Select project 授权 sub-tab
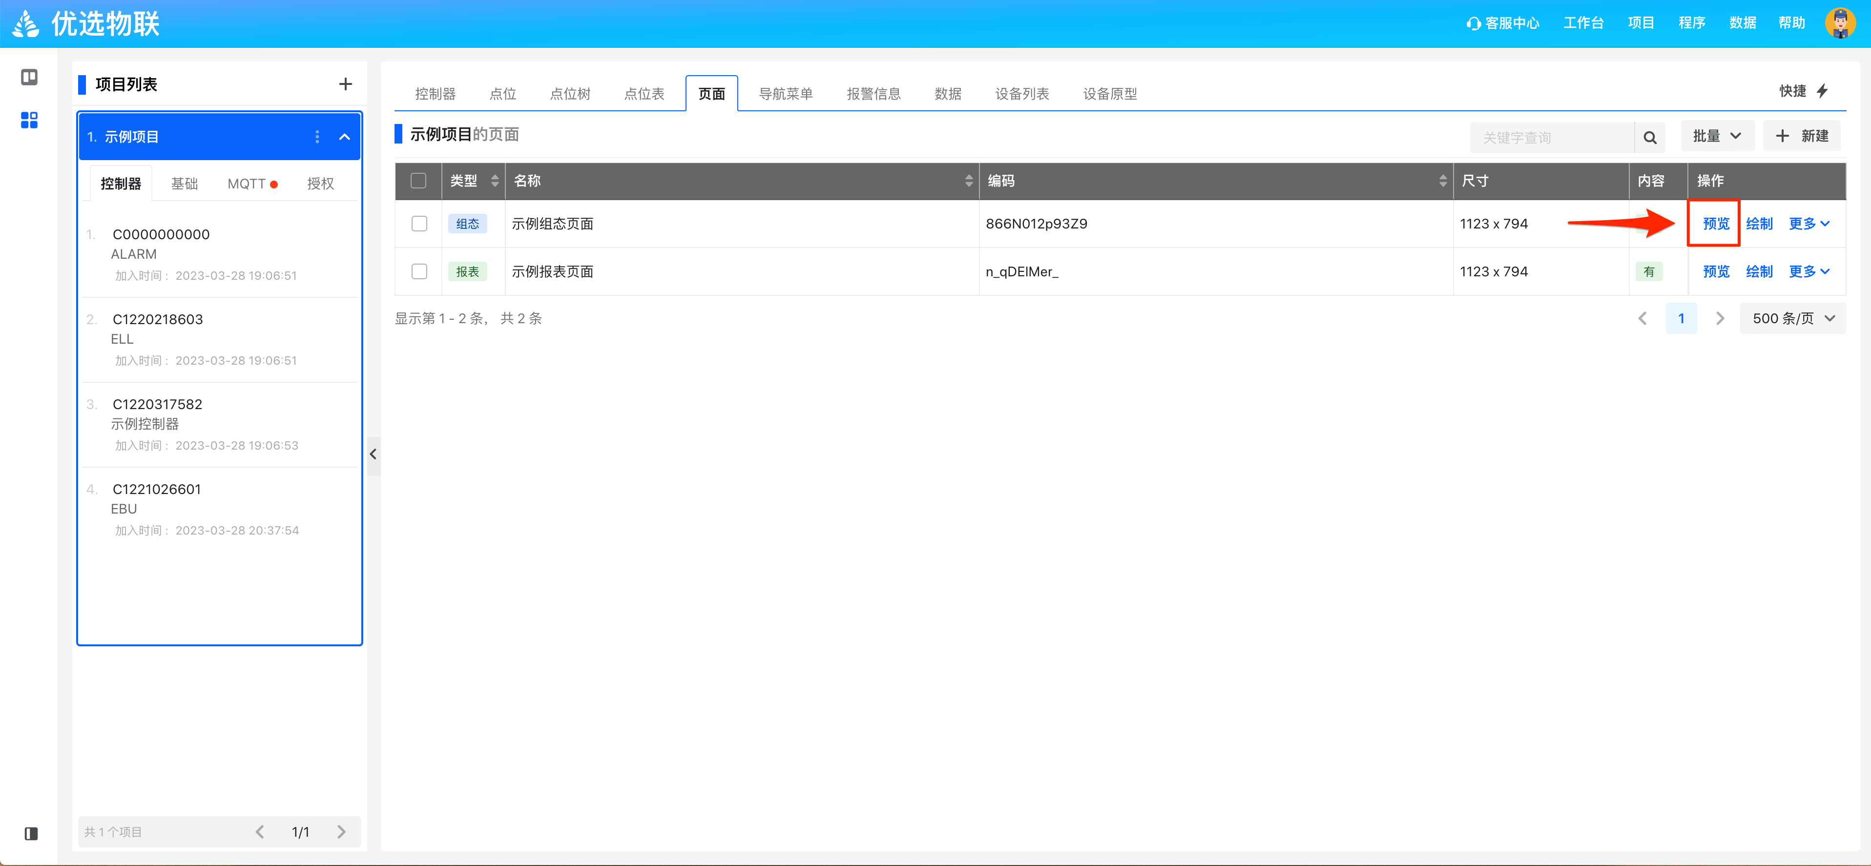The height and width of the screenshot is (866, 1871). pos(320,184)
